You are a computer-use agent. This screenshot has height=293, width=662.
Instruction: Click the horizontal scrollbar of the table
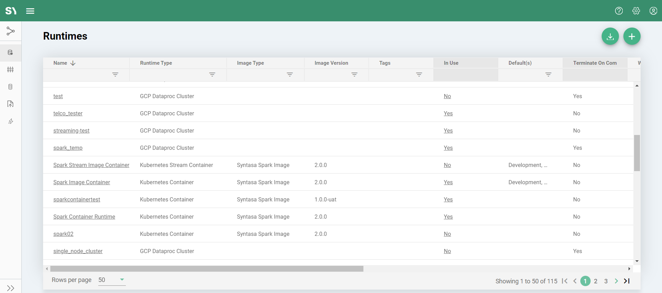pos(207,269)
